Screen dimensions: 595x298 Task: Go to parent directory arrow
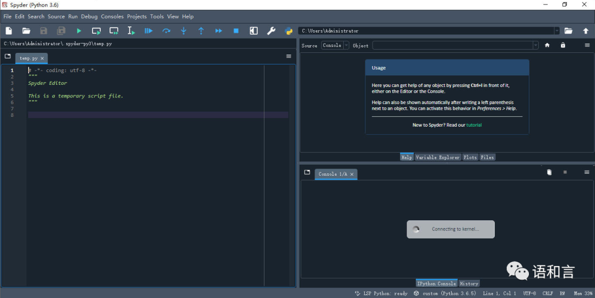(586, 31)
